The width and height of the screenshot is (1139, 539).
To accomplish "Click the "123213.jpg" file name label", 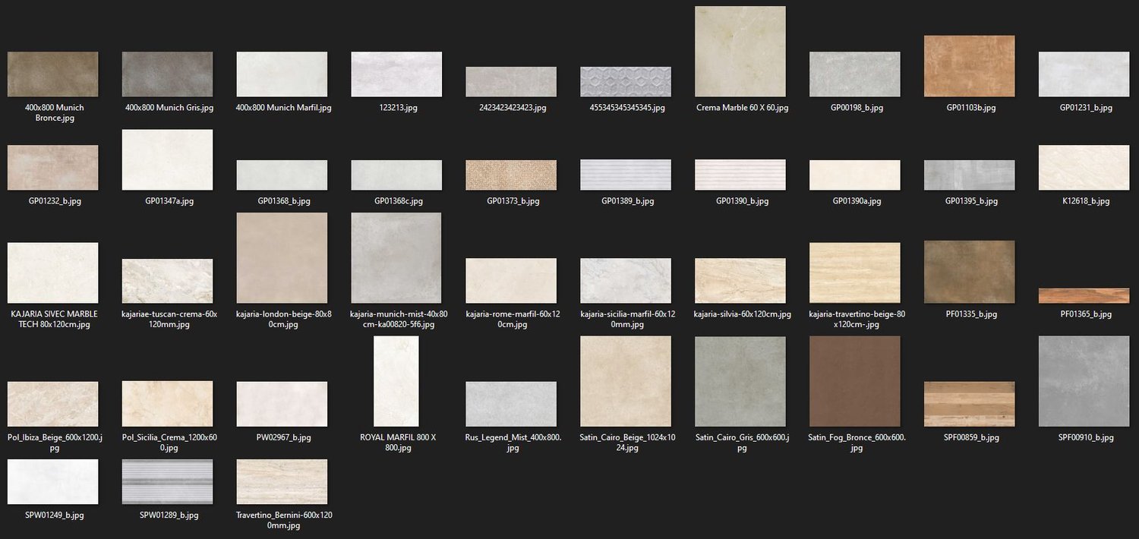I will click(398, 108).
